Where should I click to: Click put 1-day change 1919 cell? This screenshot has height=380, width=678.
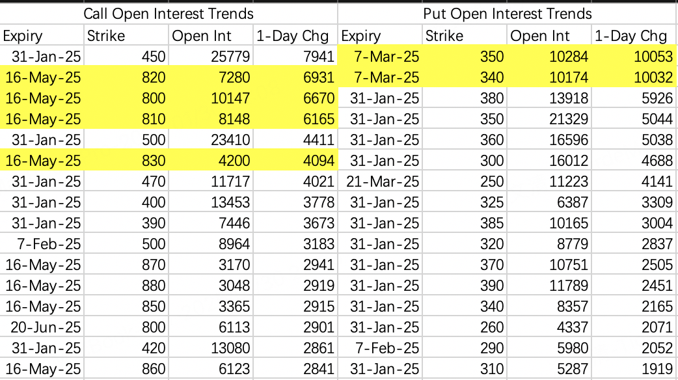pyautogui.click(x=634, y=368)
